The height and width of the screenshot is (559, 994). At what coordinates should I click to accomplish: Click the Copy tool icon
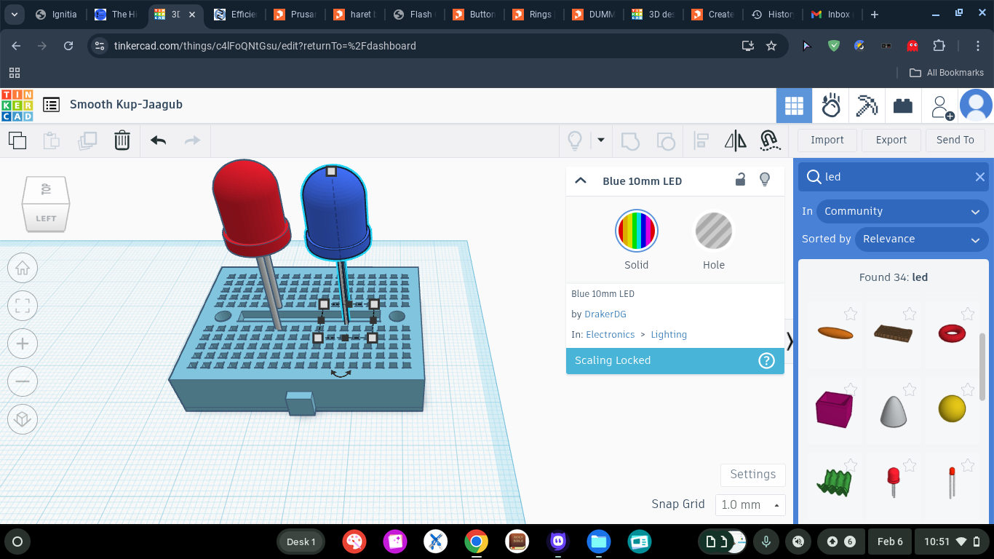[17, 140]
